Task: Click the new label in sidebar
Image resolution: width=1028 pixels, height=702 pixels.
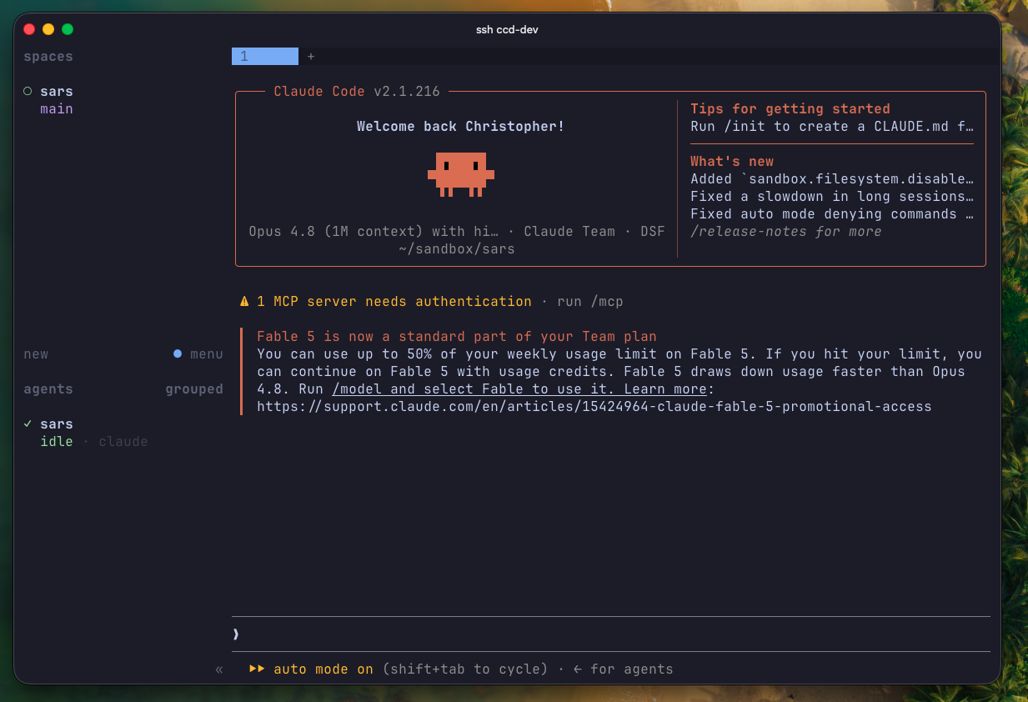Action: pos(36,354)
